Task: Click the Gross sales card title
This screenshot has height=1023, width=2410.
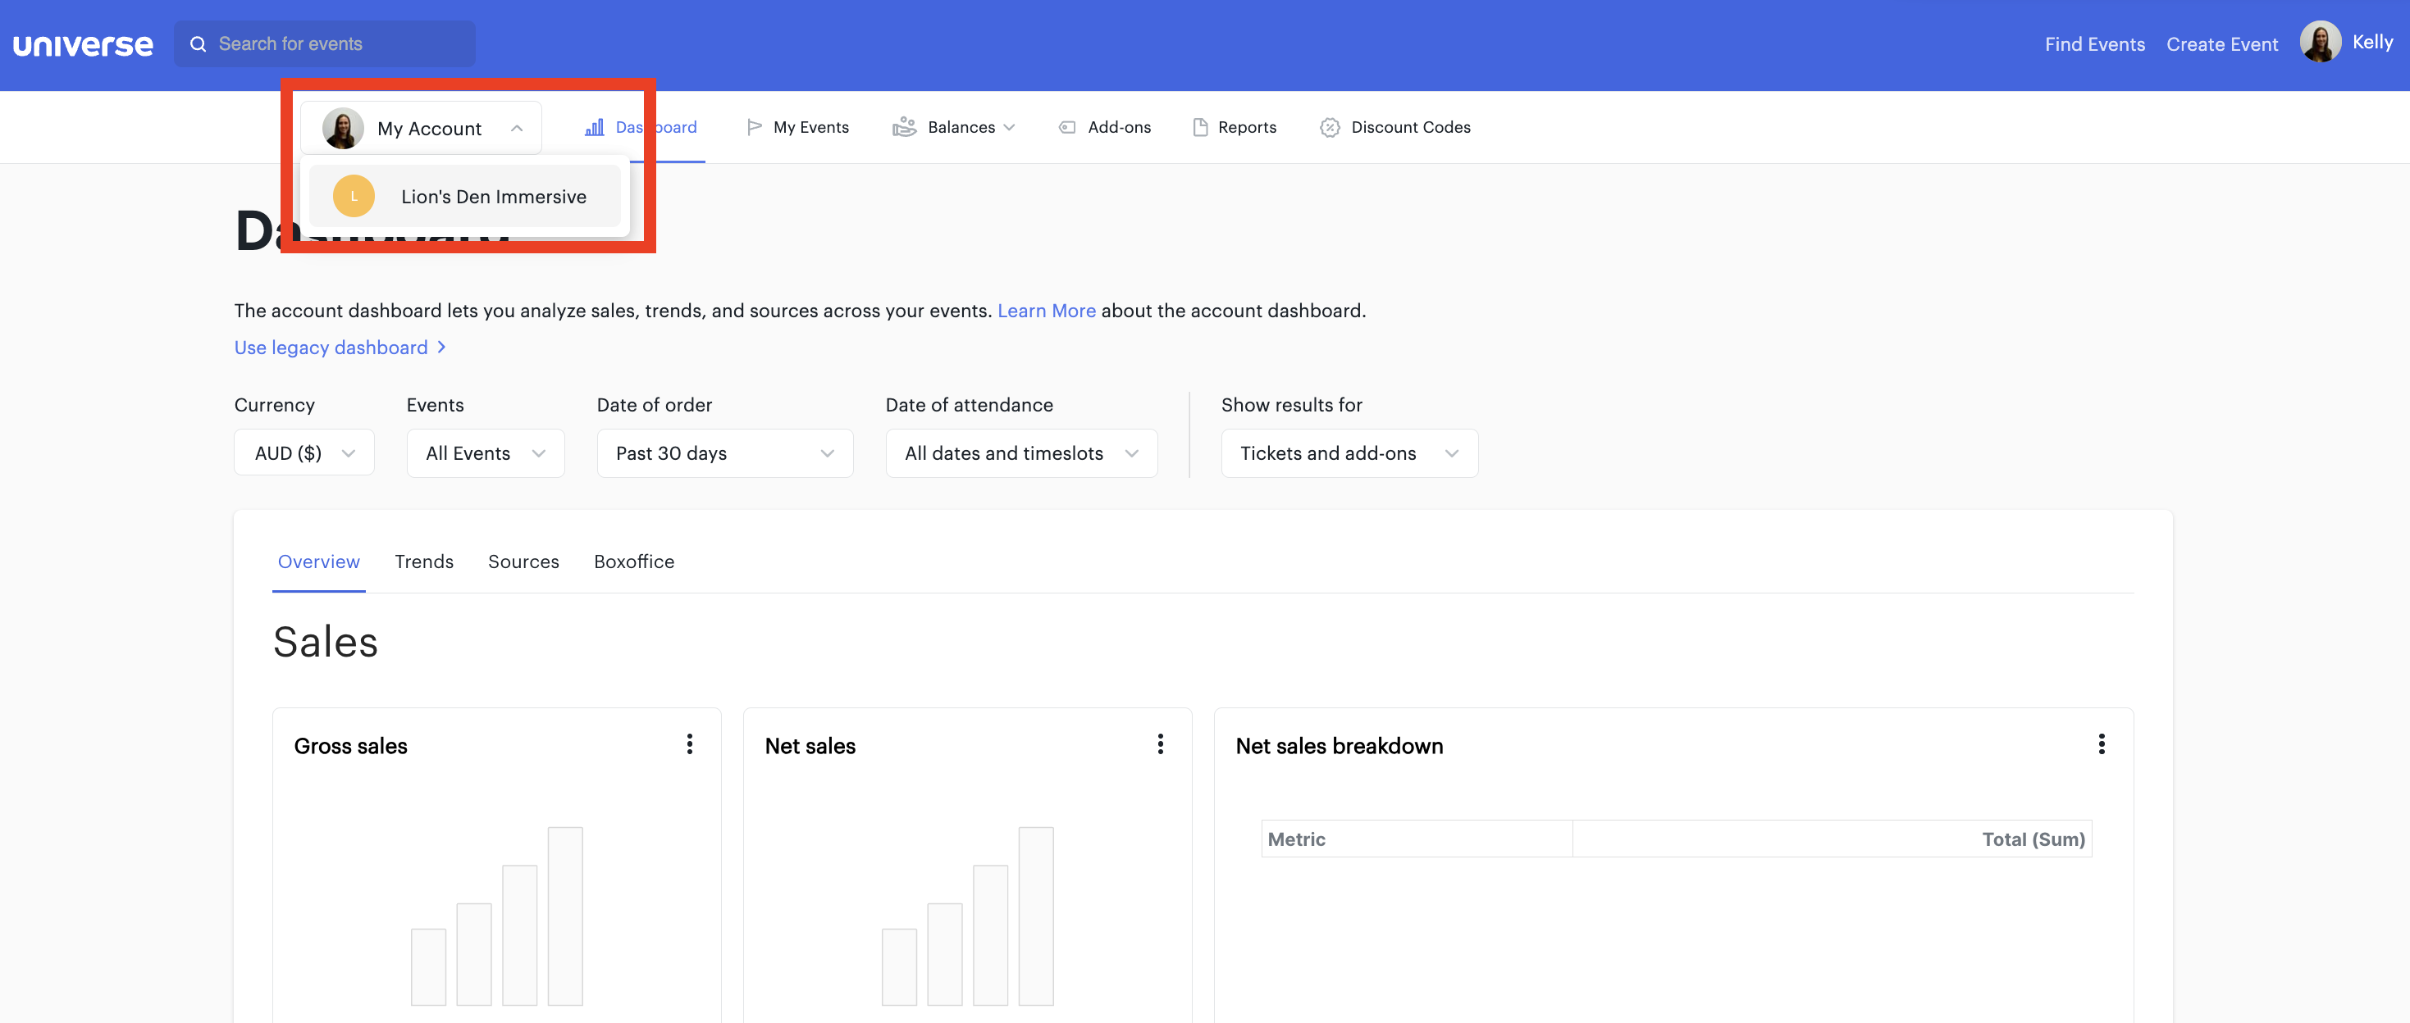Action: [351, 746]
